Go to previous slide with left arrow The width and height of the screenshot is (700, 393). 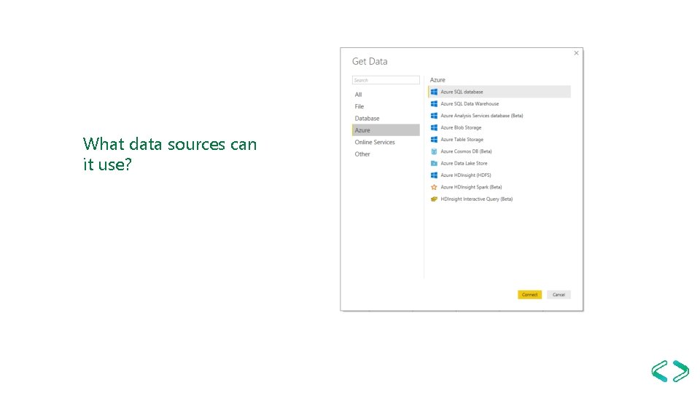(659, 370)
